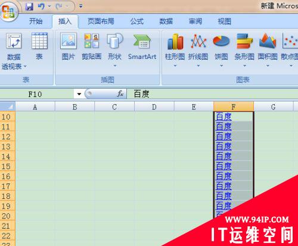298x246 pixels.
Task: Insert a 数据透视表 pivot table
Action: (x=14, y=51)
